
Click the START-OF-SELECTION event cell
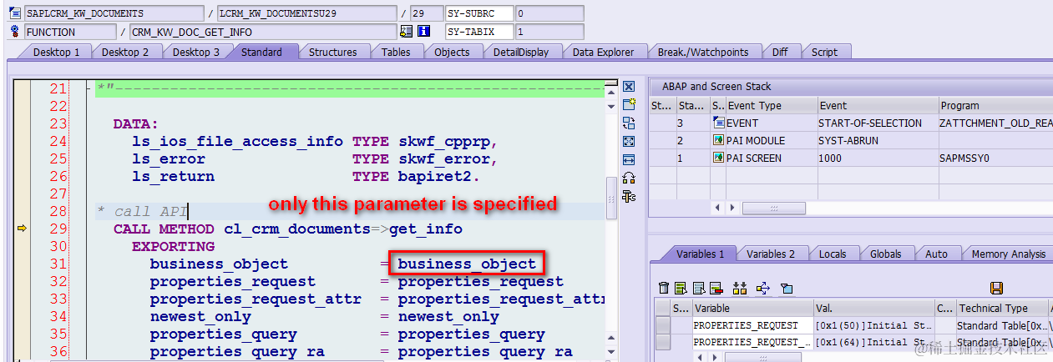tap(877, 123)
